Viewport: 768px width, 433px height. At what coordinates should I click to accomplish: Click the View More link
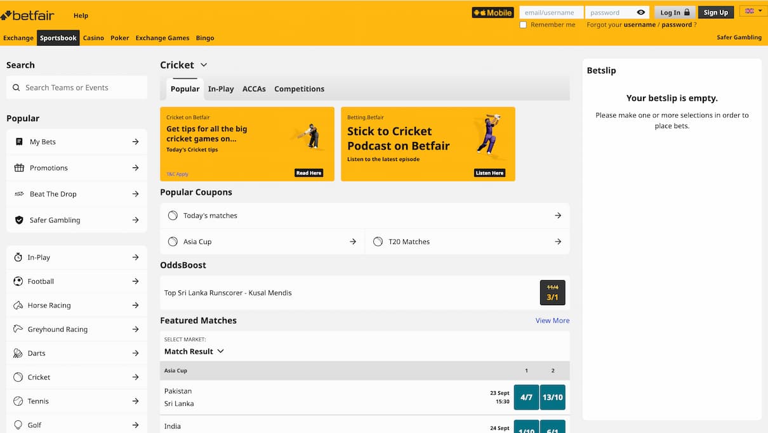552,321
